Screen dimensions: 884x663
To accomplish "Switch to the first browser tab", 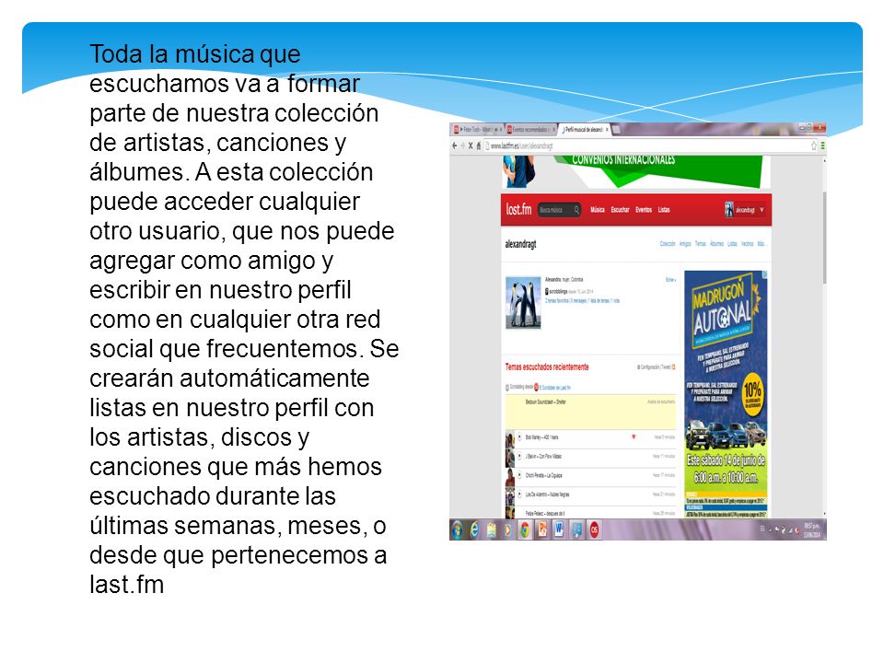I will 478,130.
